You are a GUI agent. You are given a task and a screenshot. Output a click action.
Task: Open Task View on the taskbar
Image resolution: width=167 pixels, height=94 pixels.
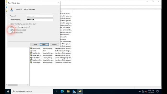coord(56,91)
